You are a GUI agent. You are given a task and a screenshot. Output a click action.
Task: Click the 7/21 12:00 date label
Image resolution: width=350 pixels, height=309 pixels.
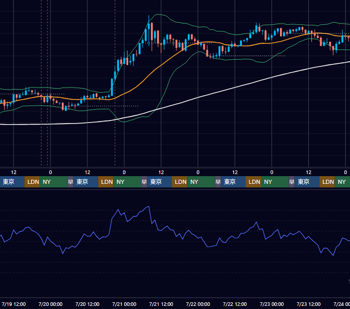(x=161, y=304)
